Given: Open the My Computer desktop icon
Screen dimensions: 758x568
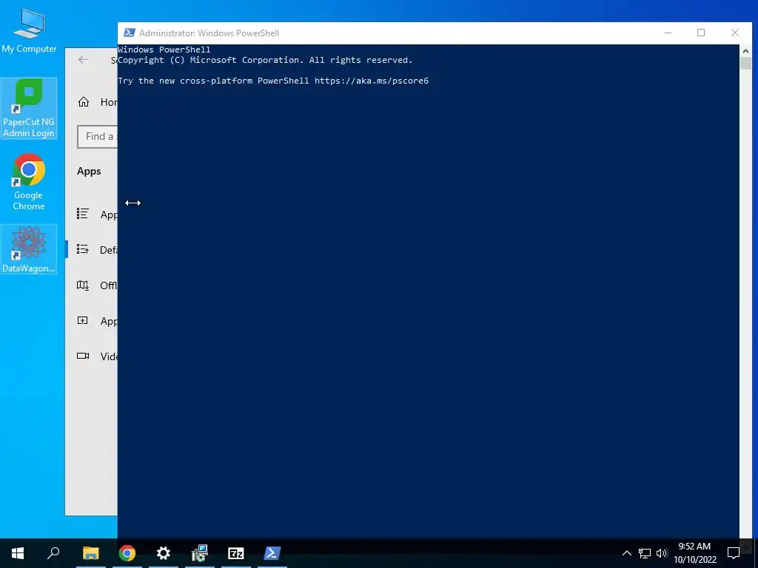Looking at the screenshot, I should point(29,31).
